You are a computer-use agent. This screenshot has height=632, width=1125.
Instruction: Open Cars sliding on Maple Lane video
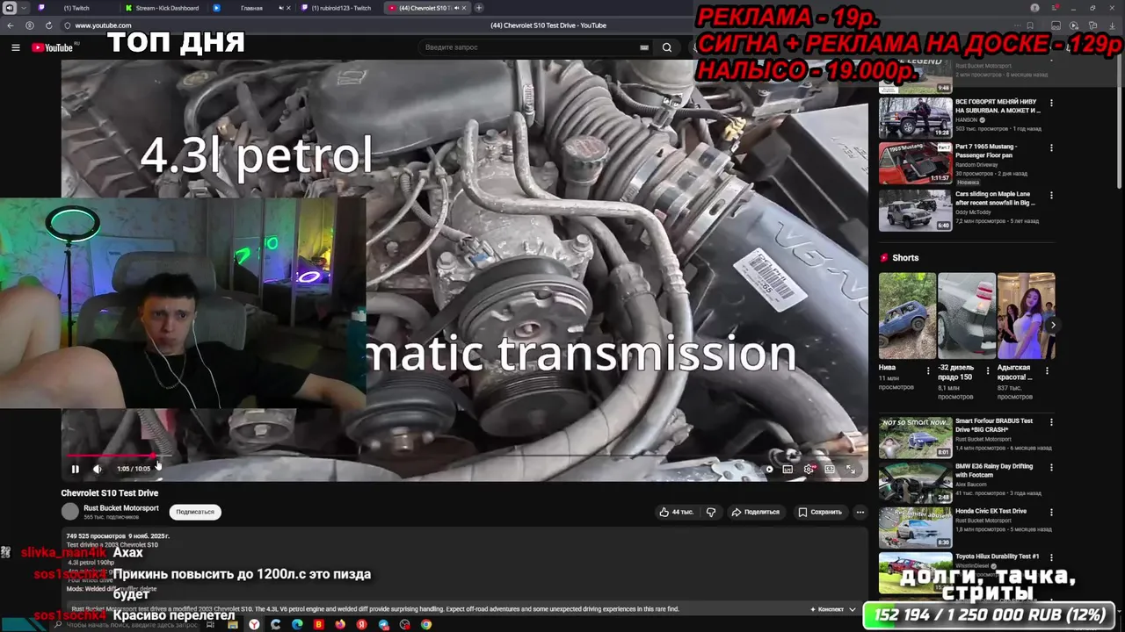coord(915,211)
